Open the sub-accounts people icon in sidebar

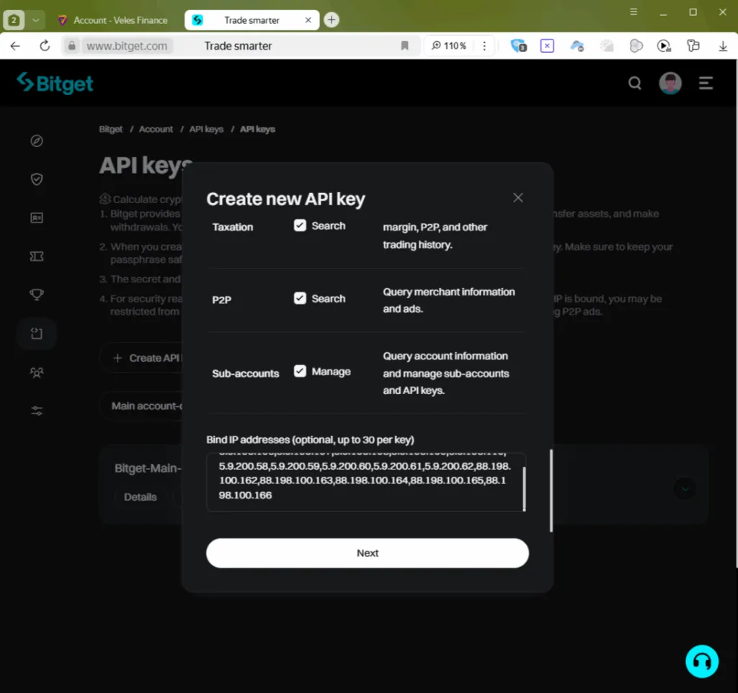coord(36,372)
